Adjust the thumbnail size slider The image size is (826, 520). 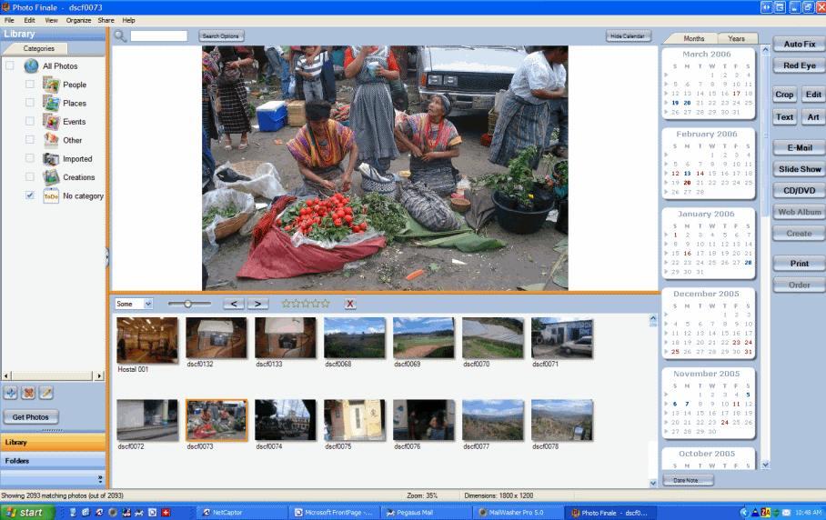click(x=188, y=304)
